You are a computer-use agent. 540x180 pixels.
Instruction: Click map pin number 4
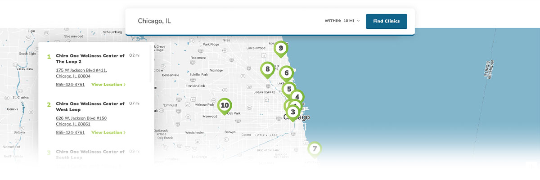point(297,96)
